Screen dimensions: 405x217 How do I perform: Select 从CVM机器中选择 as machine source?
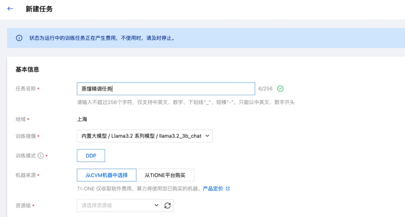tap(107, 175)
